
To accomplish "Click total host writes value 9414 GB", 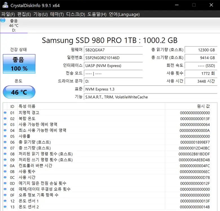I will click(201, 58).
